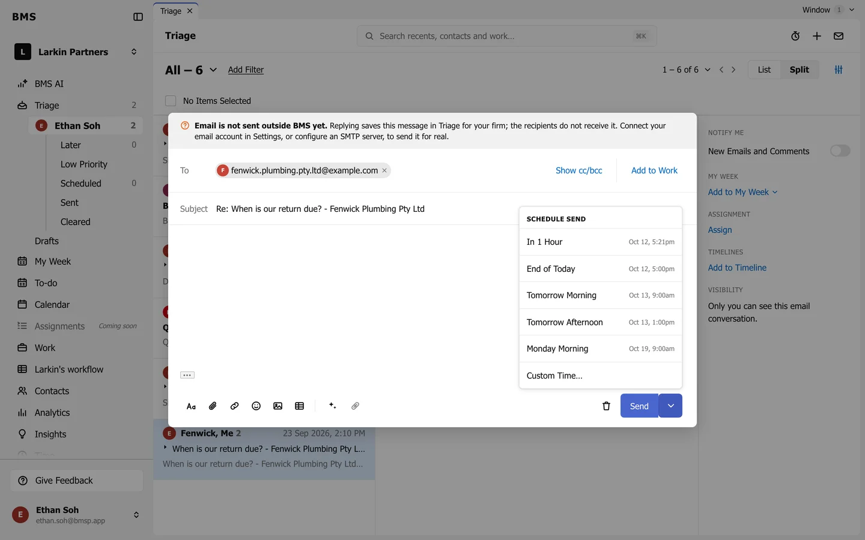Select Monday Morning schedule option
The height and width of the screenshot is (540, 865).
[601, 349]
